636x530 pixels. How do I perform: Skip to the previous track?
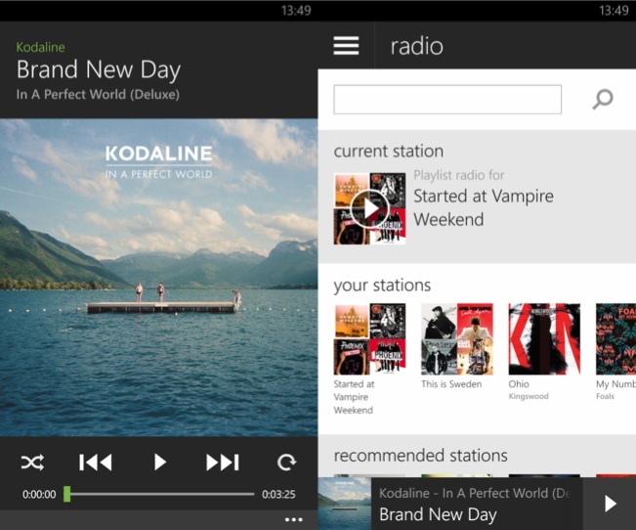(x=96, y=463)
